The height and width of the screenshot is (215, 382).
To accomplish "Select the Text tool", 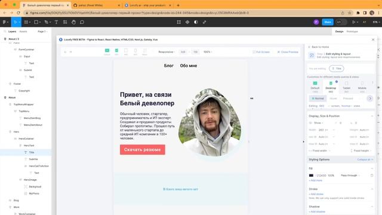I will click(56, 22).
